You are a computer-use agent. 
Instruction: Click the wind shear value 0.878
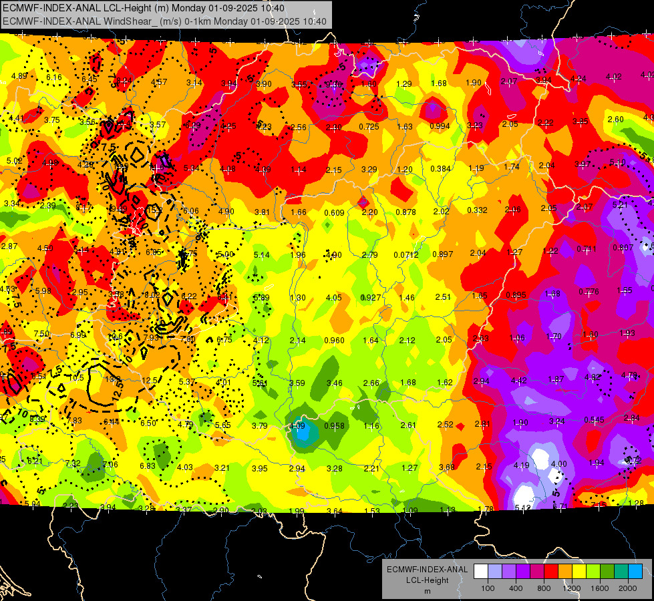tap(406, 212)
